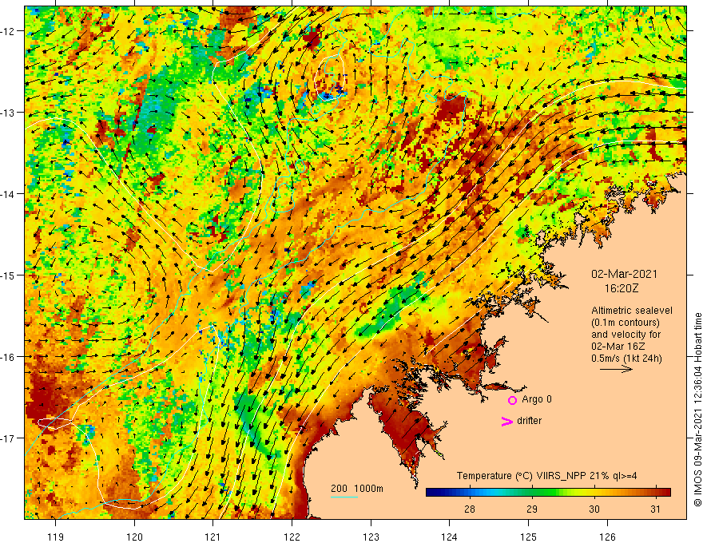
Task: Click the IMOS copyright timestamp text
Action: [697, 410]
